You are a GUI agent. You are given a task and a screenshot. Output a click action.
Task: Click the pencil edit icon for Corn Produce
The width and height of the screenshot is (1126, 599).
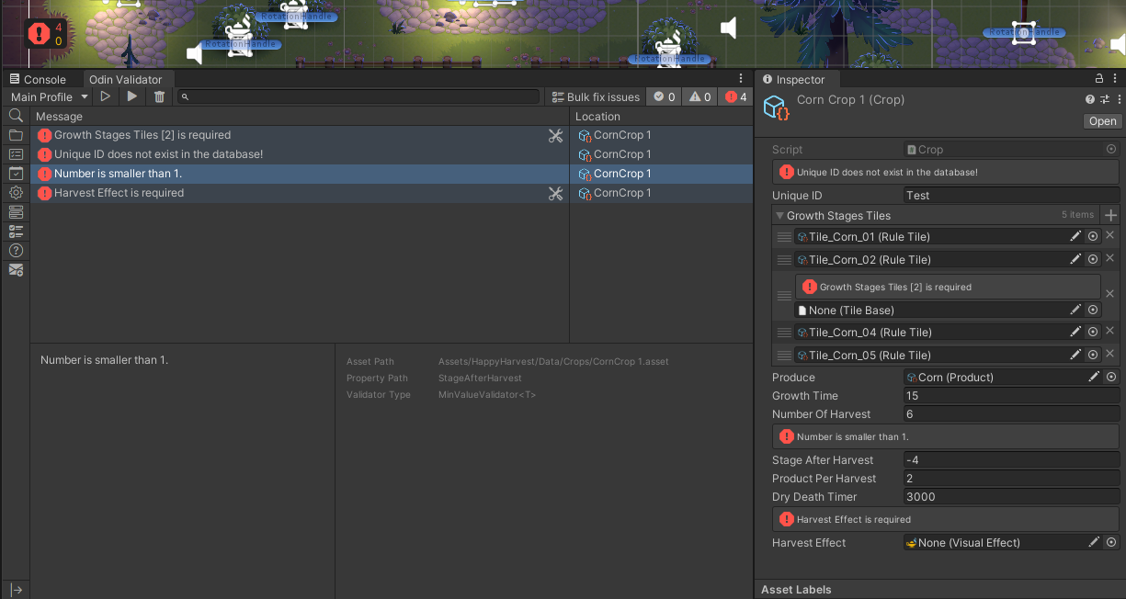click(x=1094, y=378)
